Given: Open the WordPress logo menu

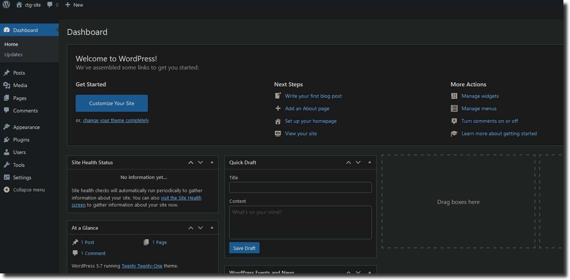Looking at the screenshot, I should click(x=6, y=5).
